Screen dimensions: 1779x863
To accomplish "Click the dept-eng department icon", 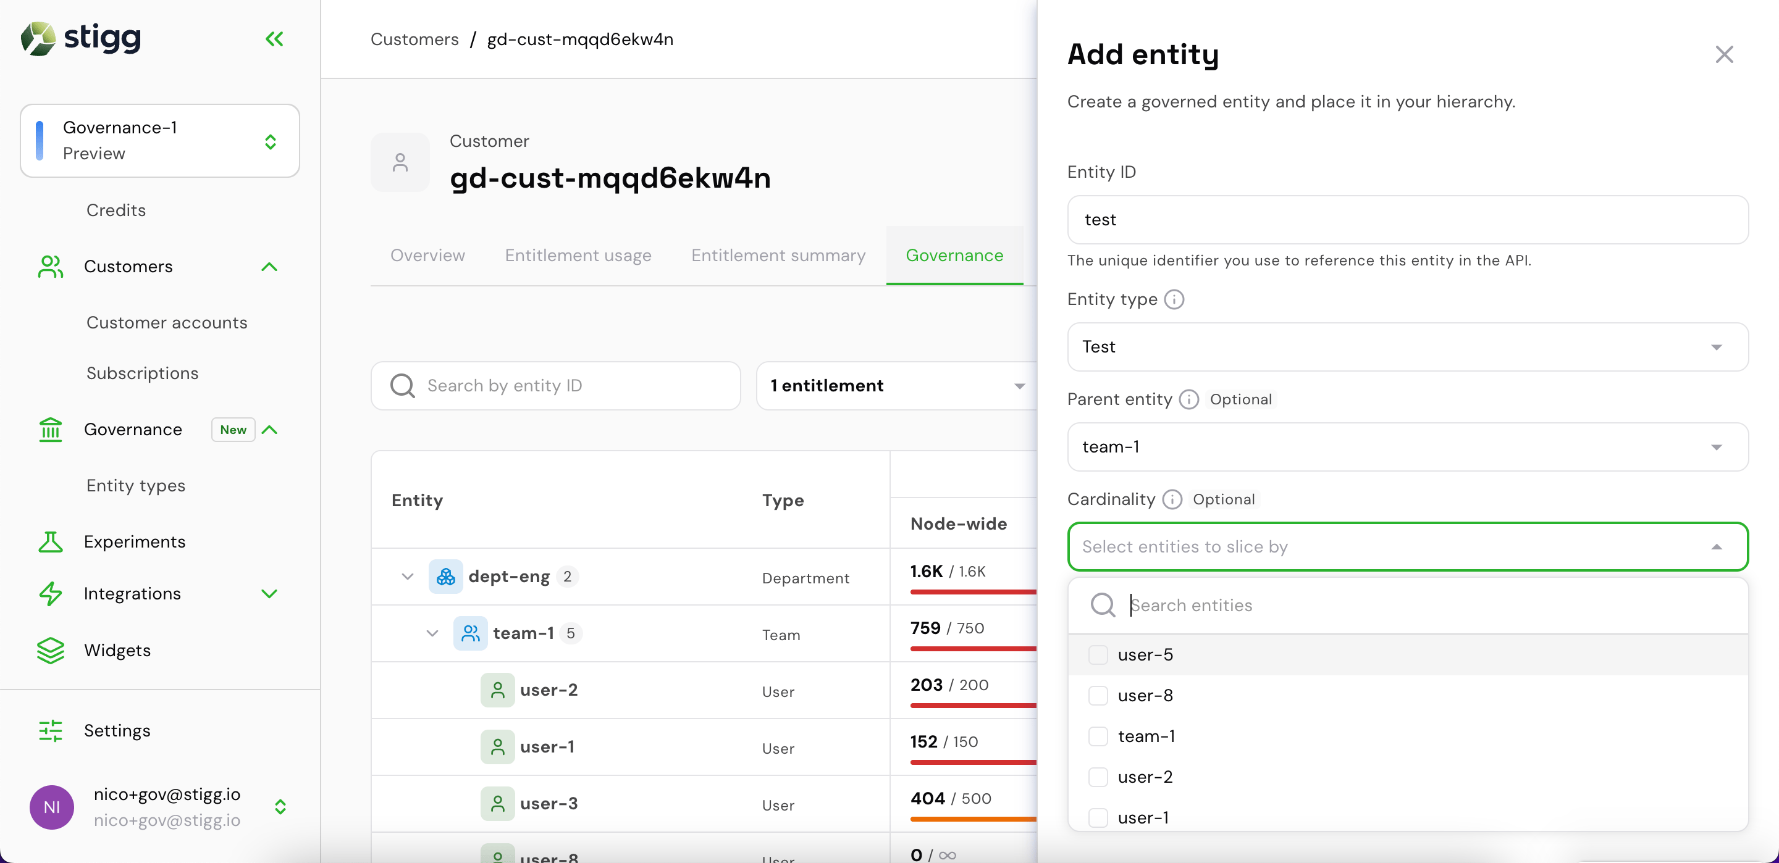I will pos(445,577).
